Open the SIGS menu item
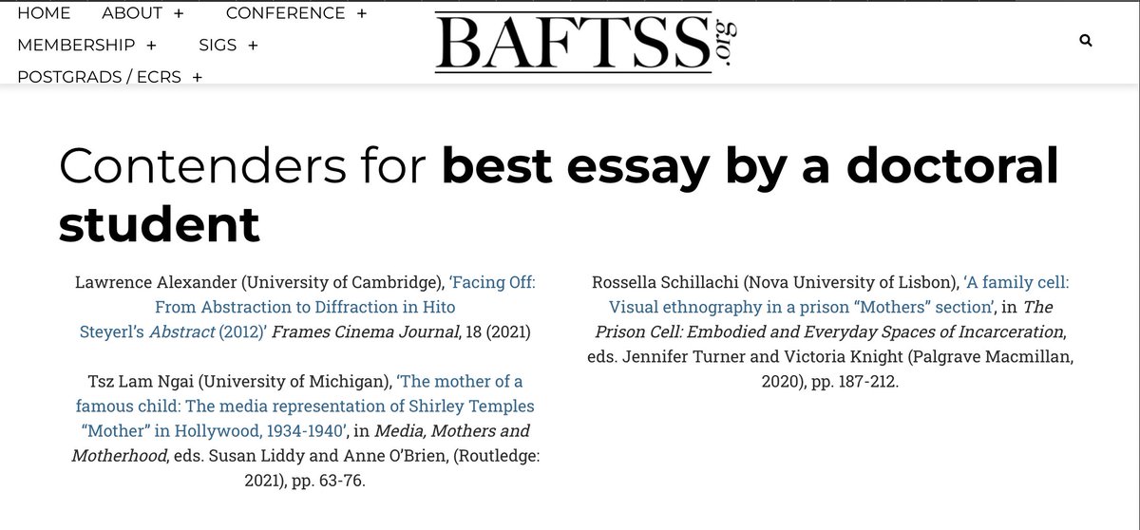1140x530 pixels. click(x=218, y=45)
